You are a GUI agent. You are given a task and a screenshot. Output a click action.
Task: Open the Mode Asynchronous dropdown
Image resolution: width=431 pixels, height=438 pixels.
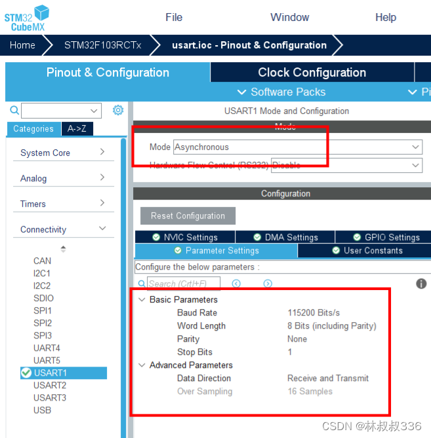tap(298, 147)
